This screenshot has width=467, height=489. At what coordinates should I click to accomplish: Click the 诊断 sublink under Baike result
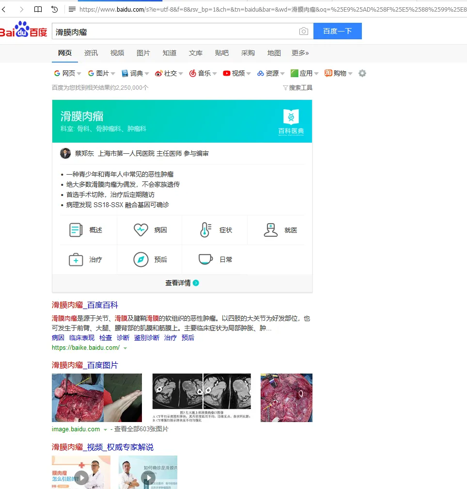tap(123, 338)
